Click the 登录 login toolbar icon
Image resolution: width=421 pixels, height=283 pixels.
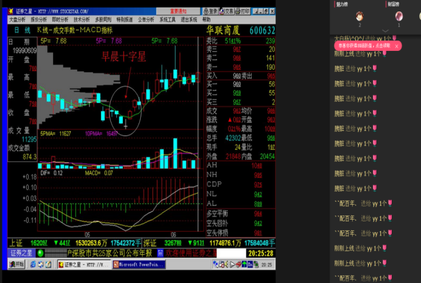pos(212,11)
